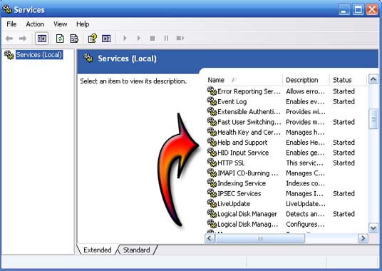This screenshot has width=382, height=271.
Task: Click the Pause Service toolbar icon
Action: [166, 39]
